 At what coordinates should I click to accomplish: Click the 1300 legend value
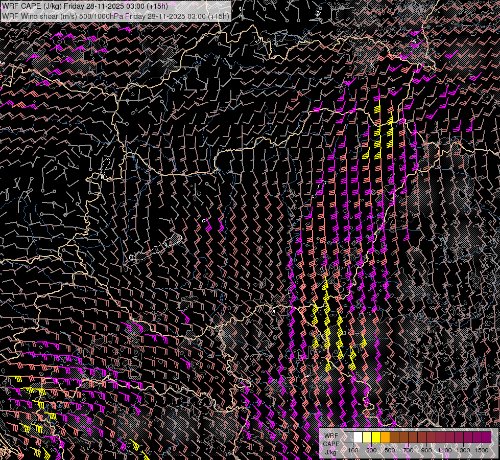click(x=463, y=450)
